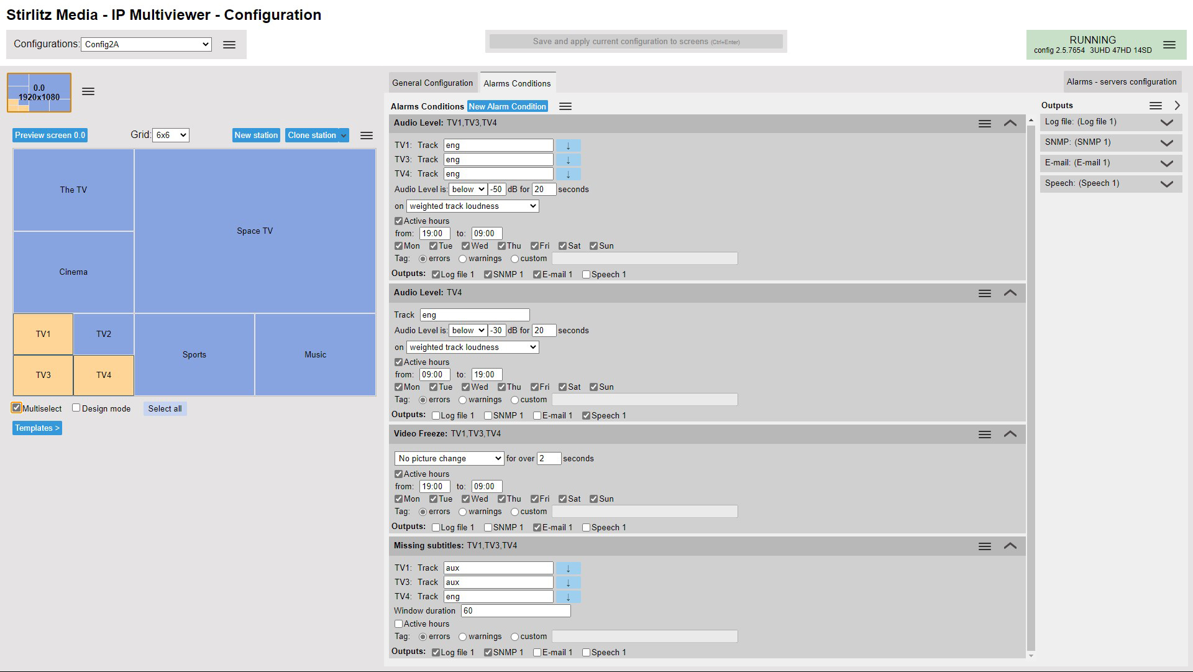1193x672 pixels.
Task: Click the RUNNING status hamburger menu icon
Action: tap(1171, 44)
